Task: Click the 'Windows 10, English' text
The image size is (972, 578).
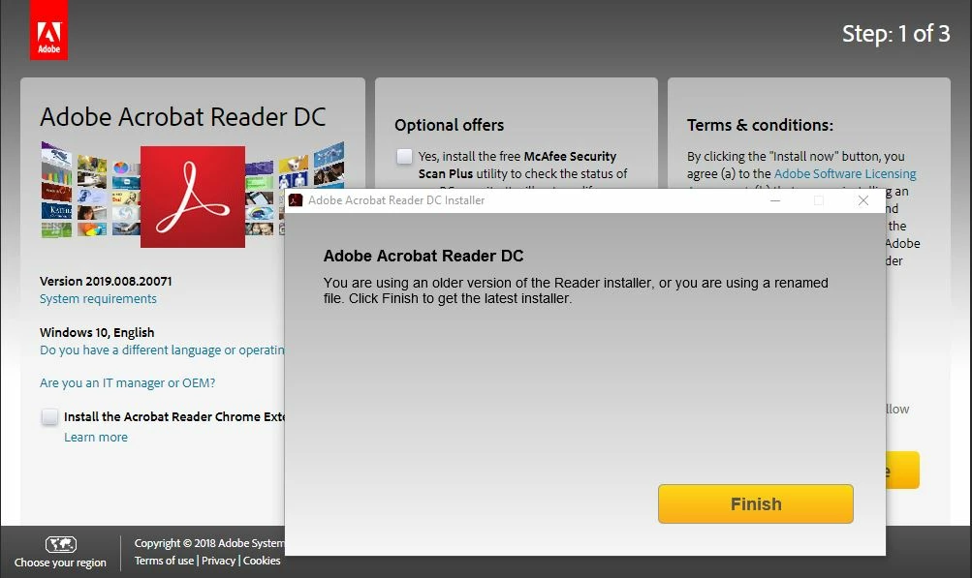Action: [97, 333]
